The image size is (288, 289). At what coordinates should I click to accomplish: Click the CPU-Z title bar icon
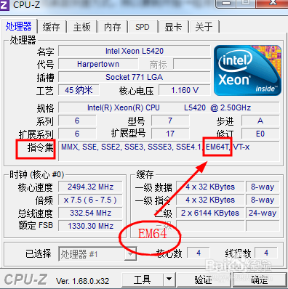(x=4, y=5)
